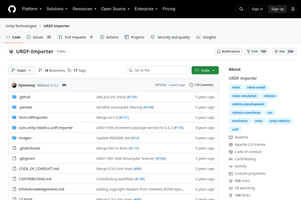Open pull request #154 link
The image size is (301, 200).
132,97
